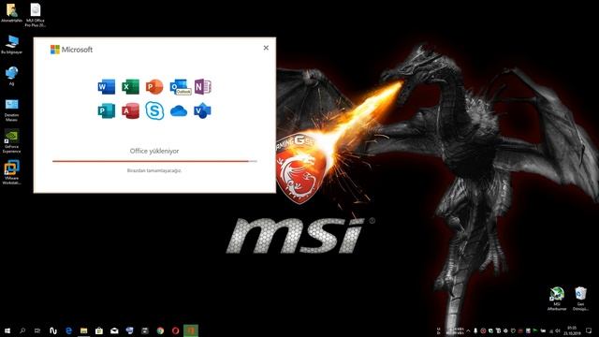Select the Denetim Masası desktop icon
599x337 pixels.
coord(11,110)
